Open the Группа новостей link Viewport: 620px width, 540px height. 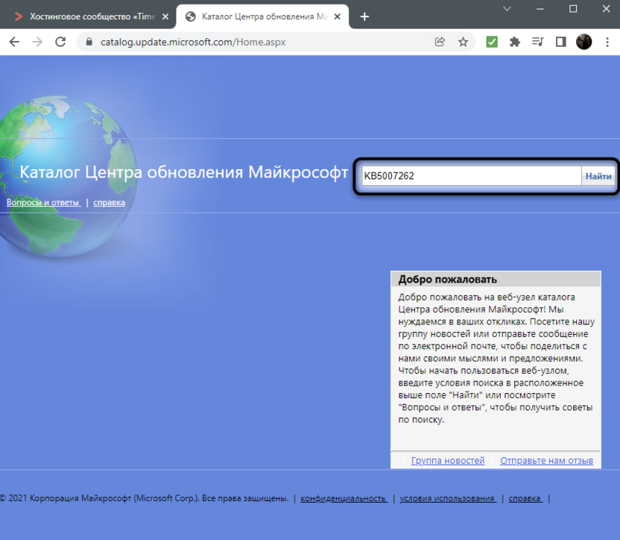tap(447, 461)
